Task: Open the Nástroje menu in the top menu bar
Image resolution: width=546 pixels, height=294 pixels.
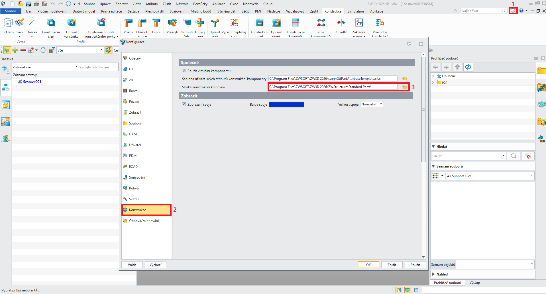Action: [x=182, y=4]
